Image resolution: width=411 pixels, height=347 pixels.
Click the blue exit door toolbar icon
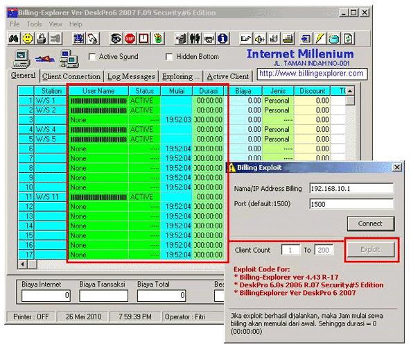click(306, 39)
